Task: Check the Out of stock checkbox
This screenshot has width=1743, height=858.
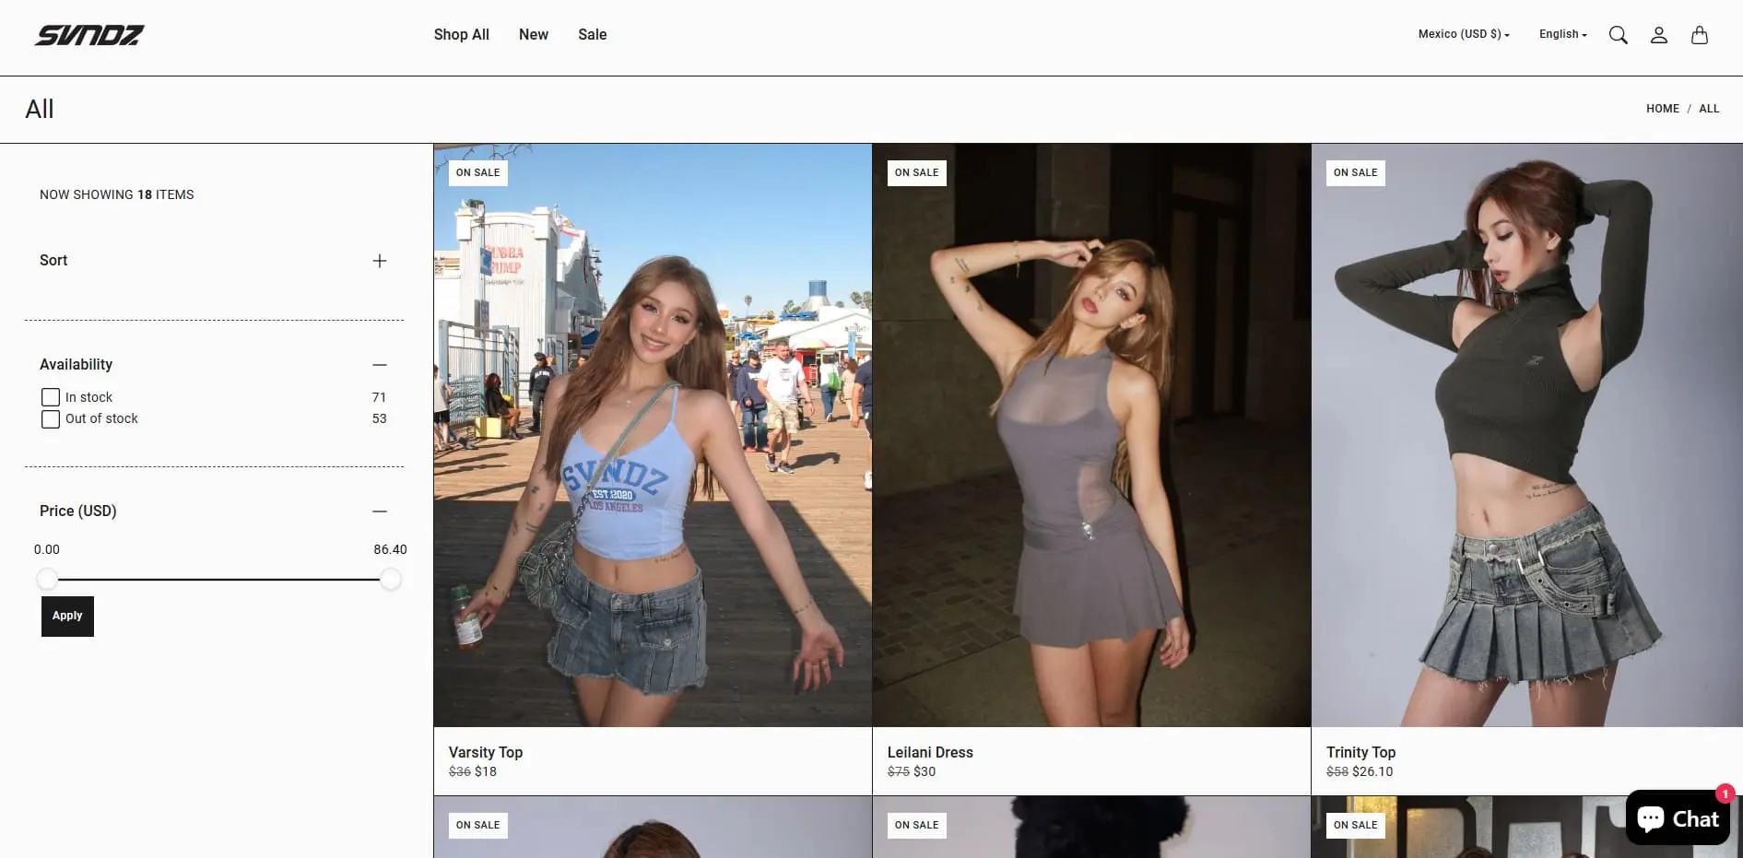Action: [x=51, y=419]
